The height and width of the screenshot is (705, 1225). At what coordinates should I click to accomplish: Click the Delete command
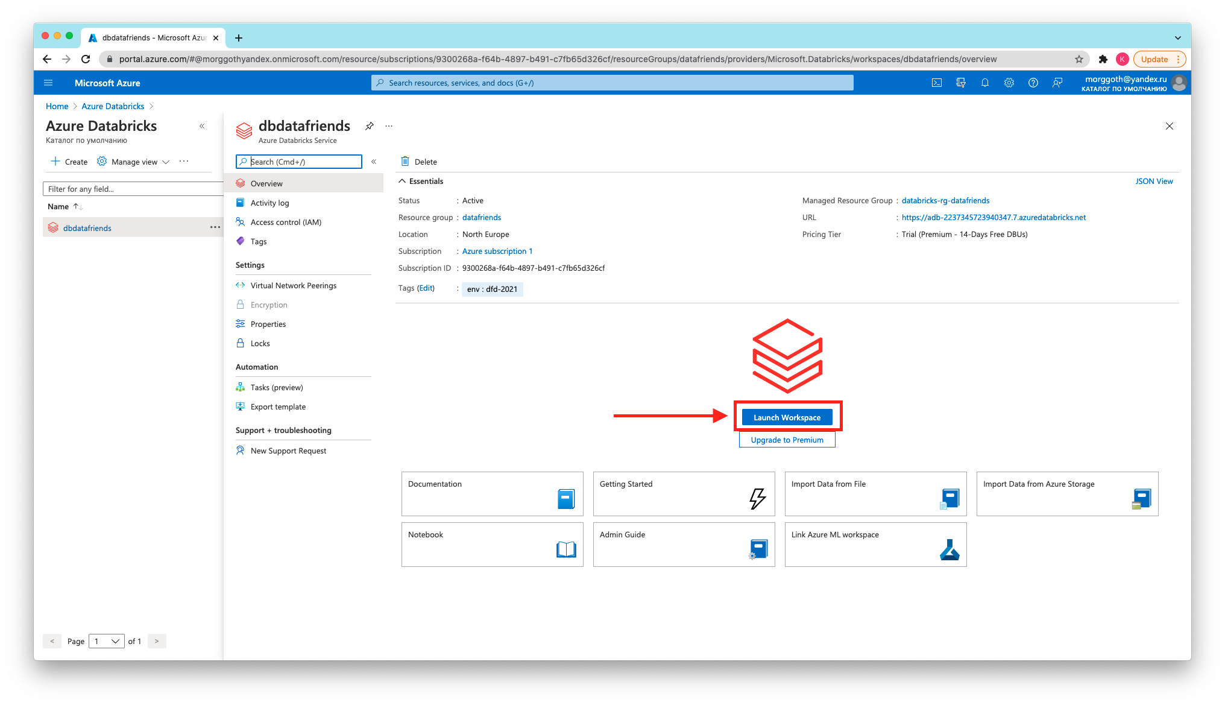pos(419,162)
